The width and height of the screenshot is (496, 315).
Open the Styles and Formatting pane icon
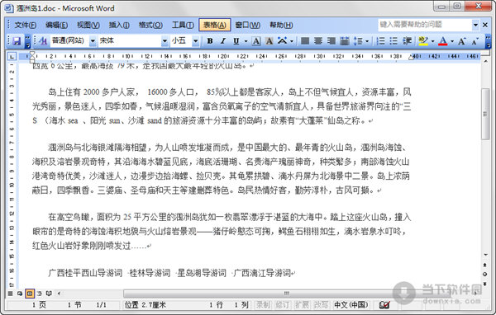click(43, 40)
